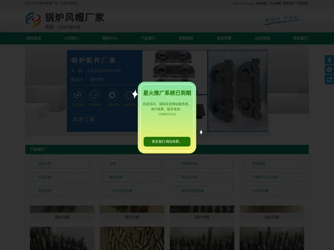Click the bottom icon on right floating sidebar

[x=329, y=80]
